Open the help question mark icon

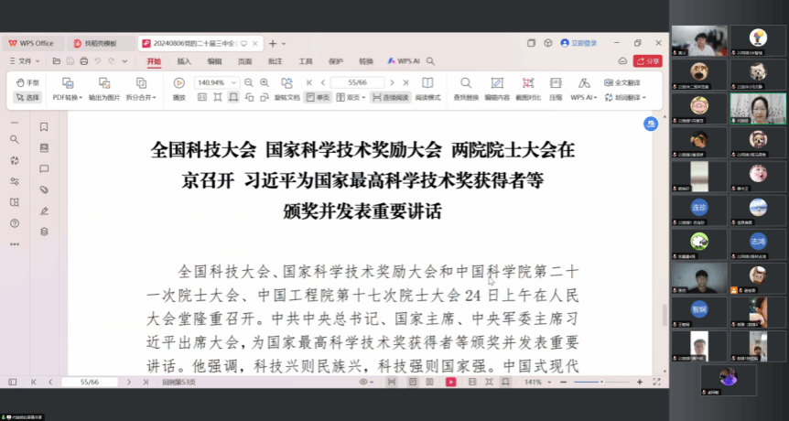point(14,223)
